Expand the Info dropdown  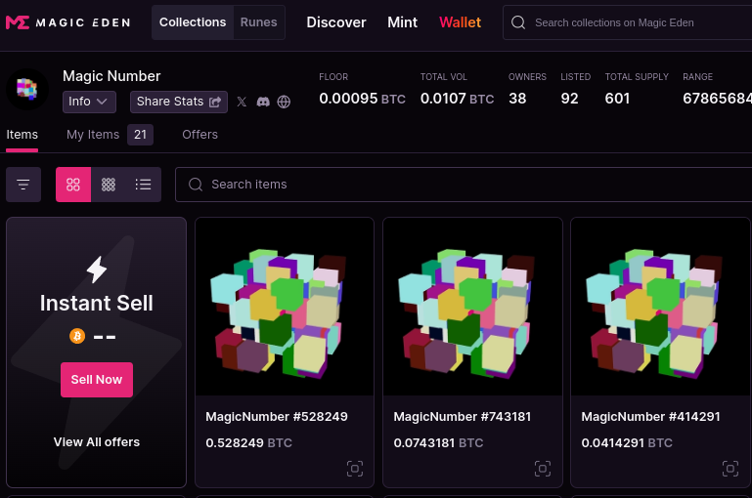click(89, 102)
